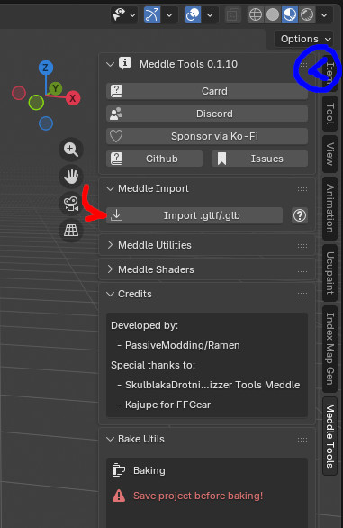Switch to the View sidebar tab
The image size is (343, 528).
pyautogui.click(x=329, y=154)
